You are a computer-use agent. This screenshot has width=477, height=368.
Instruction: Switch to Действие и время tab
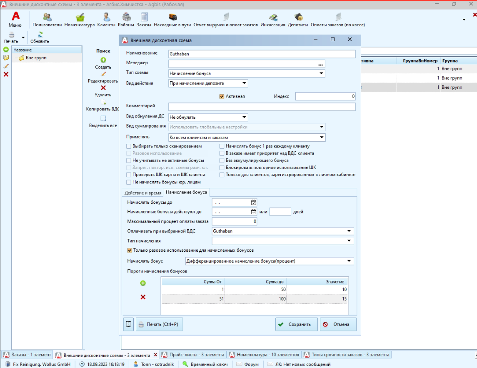pyautogui.click(x=143, y=193)
